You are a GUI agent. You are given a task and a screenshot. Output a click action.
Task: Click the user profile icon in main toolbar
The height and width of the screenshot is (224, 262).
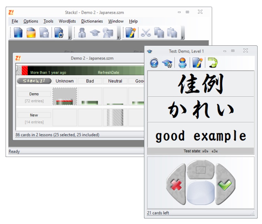[x=82, y=33]
